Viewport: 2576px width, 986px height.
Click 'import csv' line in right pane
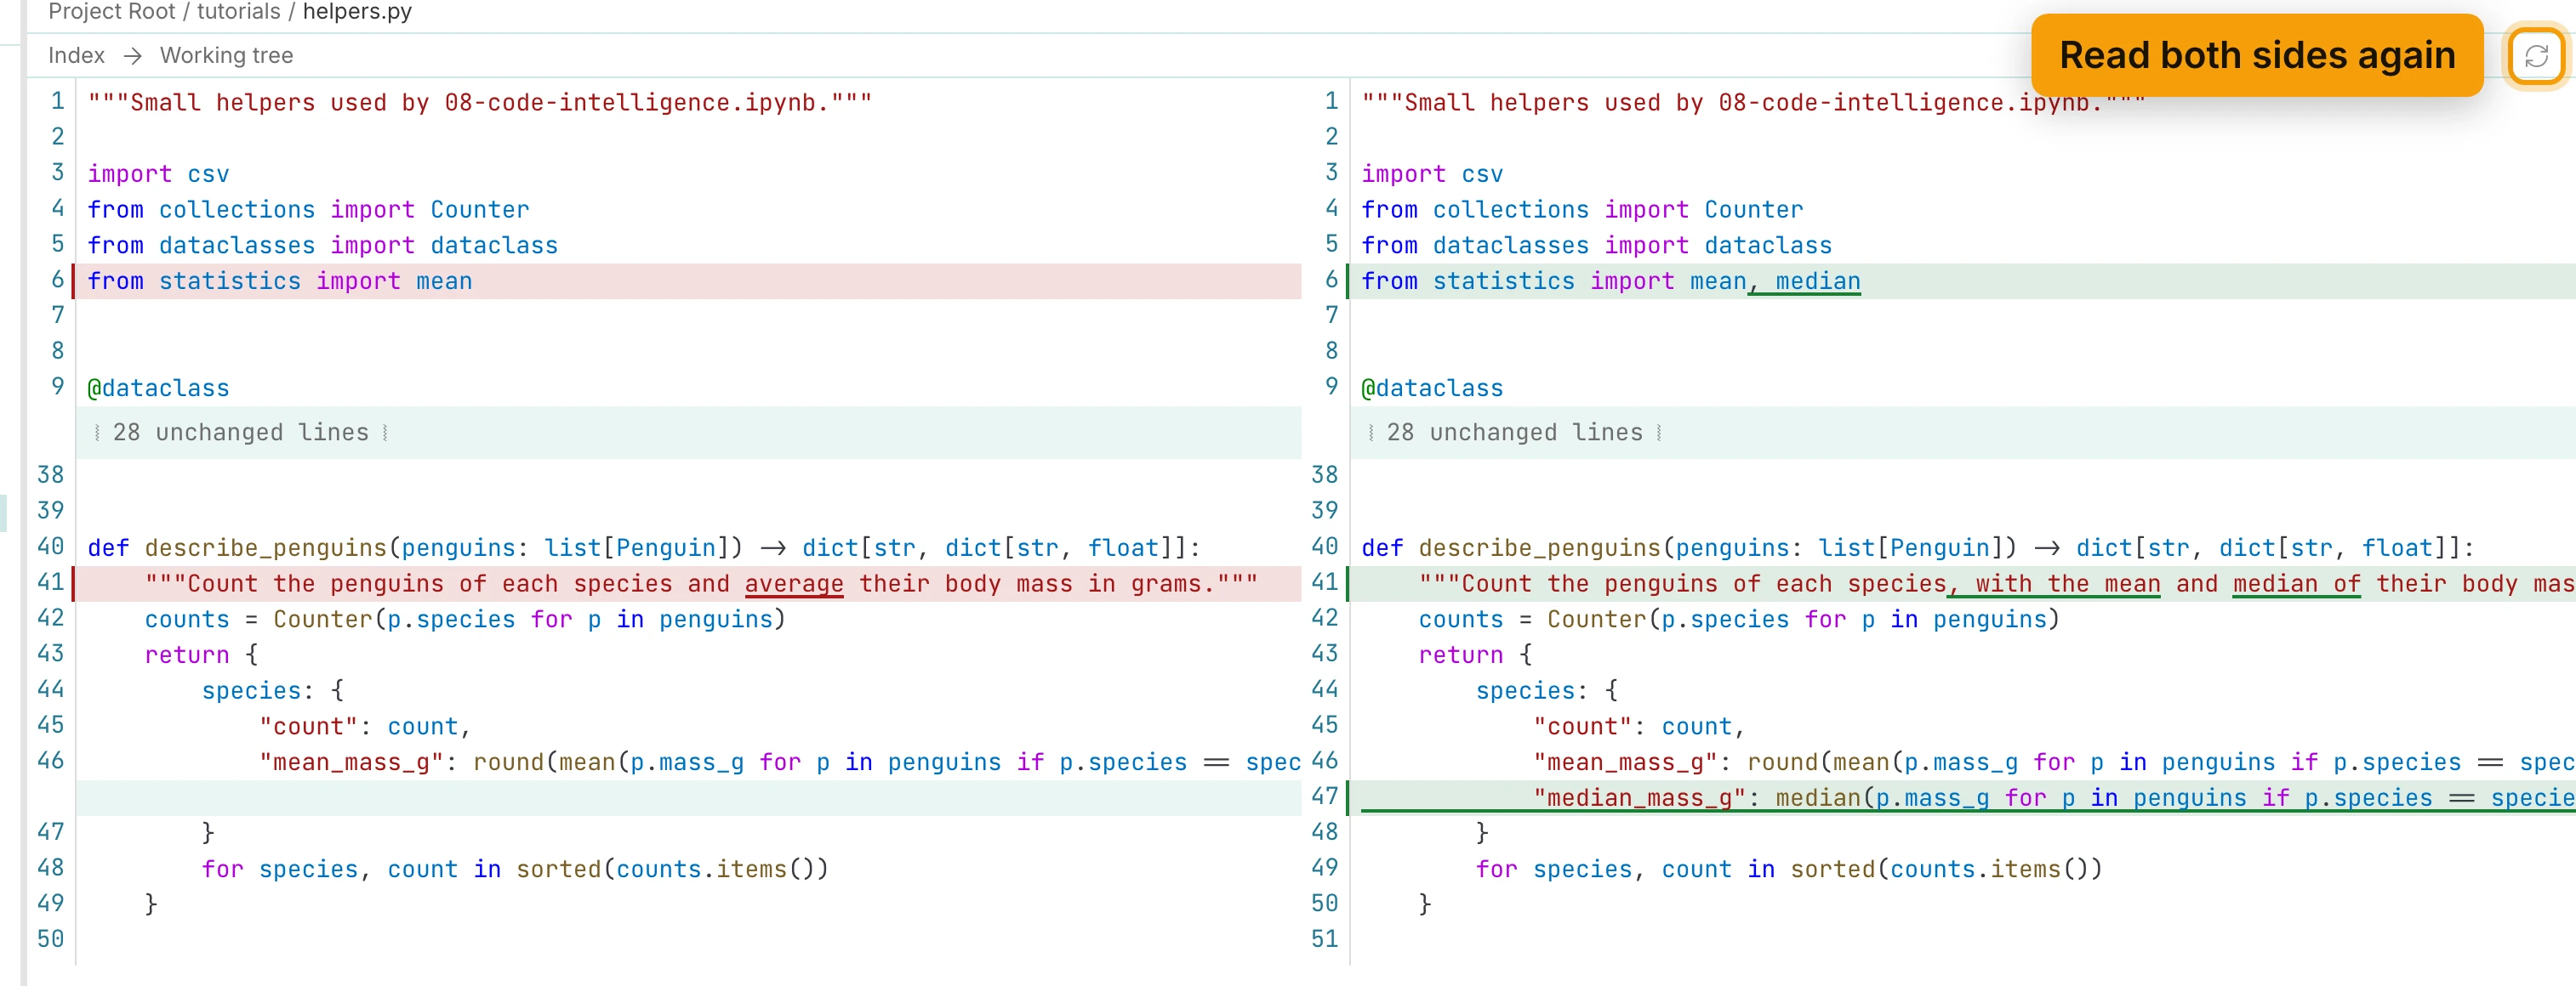pyautogui.click(x=1432, y=173)
